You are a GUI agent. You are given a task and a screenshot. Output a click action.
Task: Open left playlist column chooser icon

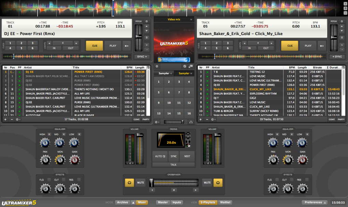[x=148, y=67]
